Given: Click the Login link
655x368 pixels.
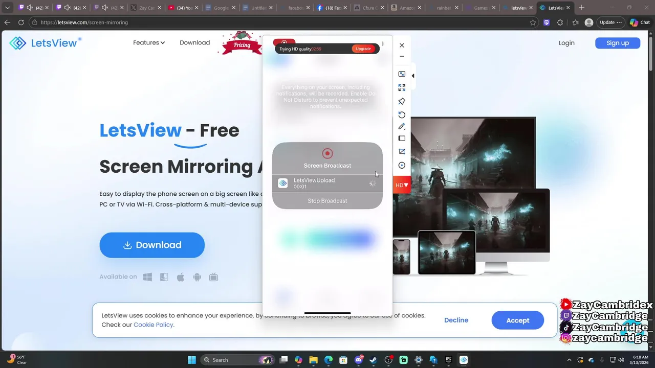Looking at the screenshot, I should [x=566, y=43].
